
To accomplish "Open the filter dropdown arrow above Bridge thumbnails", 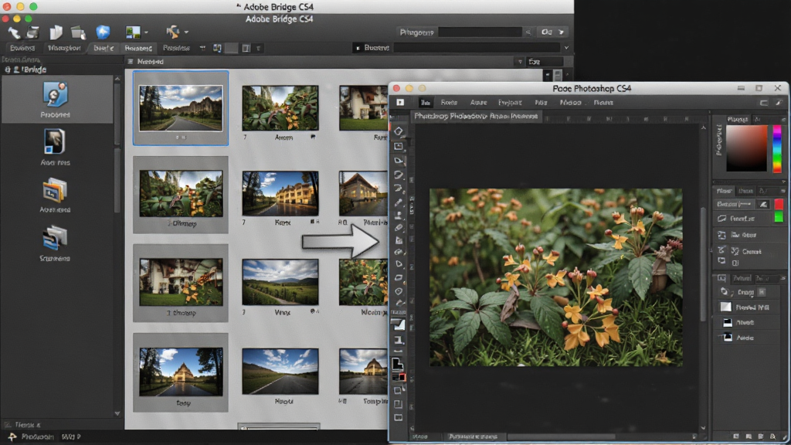I will (520, 62).
